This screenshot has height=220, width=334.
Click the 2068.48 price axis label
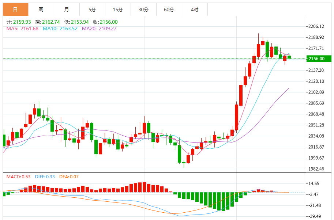point(316,114)
